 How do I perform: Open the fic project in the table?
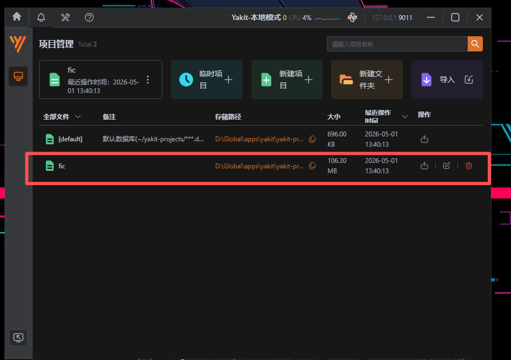click(62, 166)
